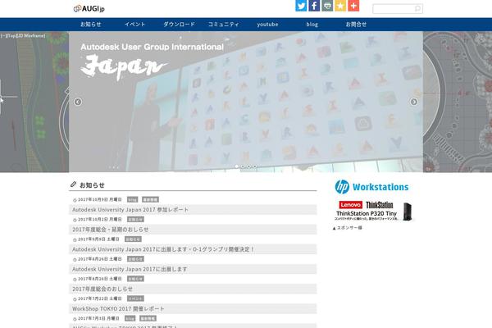Viewport: 492px width, 328px height.
Task: Select the third carousel indicator dot
Action: pyautogui.click(x=248, y=166)
